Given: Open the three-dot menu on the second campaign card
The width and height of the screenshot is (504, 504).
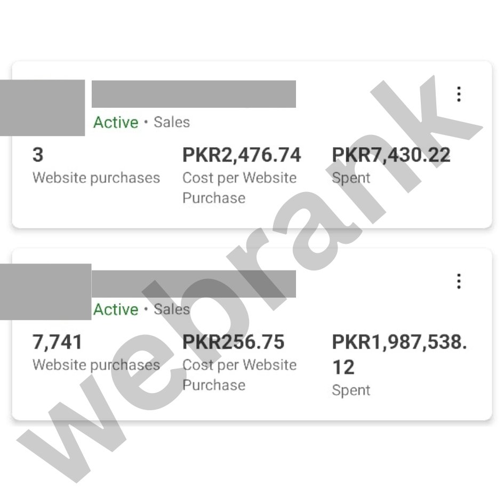Looking at the screenshot, I should pyautogui.click(x=458, y=282).
